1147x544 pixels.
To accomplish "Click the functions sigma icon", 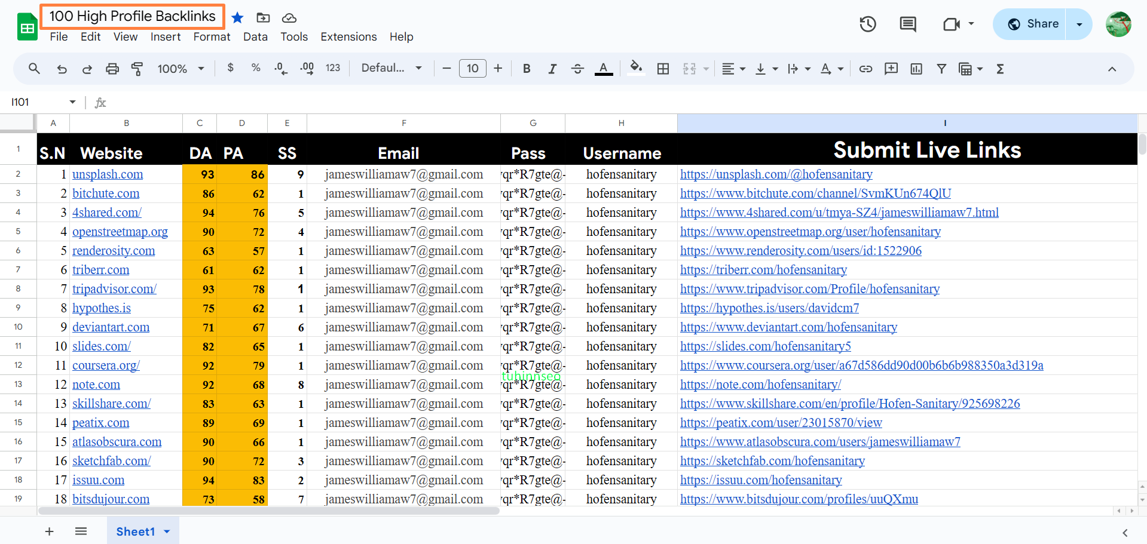I will (1000, 69).
